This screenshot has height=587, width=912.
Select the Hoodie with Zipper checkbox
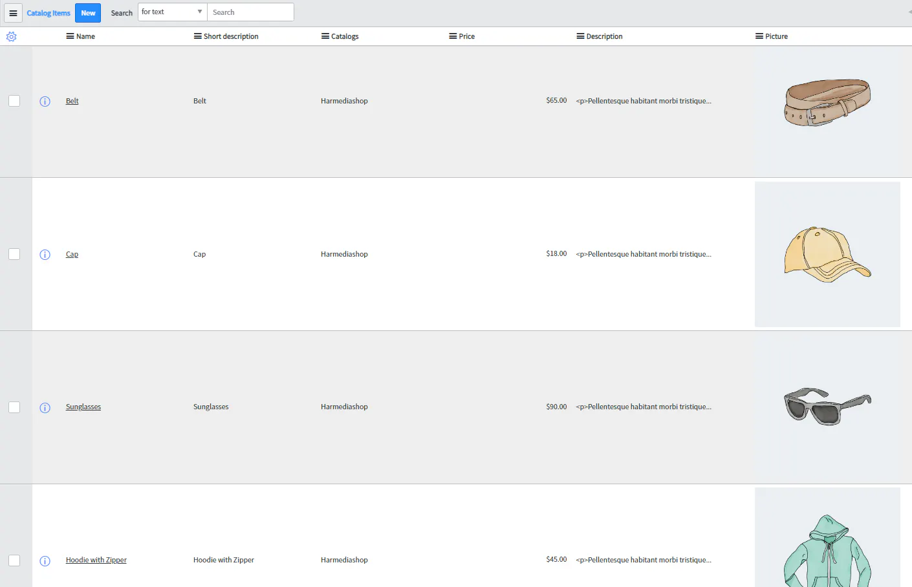click(x=14, y=560)
